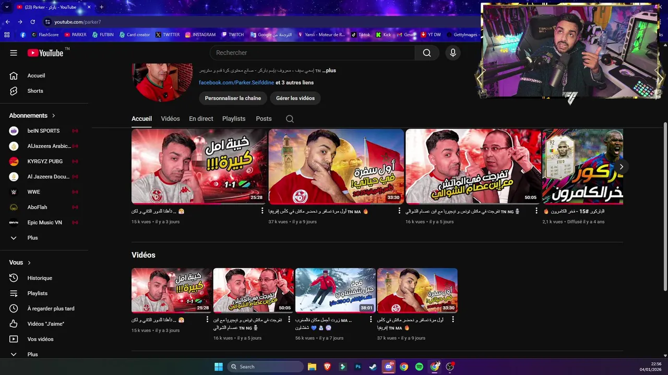Viewport: 668px width, 375px height.
Task: Open Photoshop from the taskbar
Action: coord(358,367)
